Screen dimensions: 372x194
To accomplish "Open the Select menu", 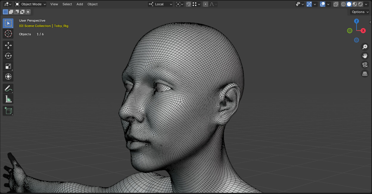I will pyautogui.click(x=67, y=4).
